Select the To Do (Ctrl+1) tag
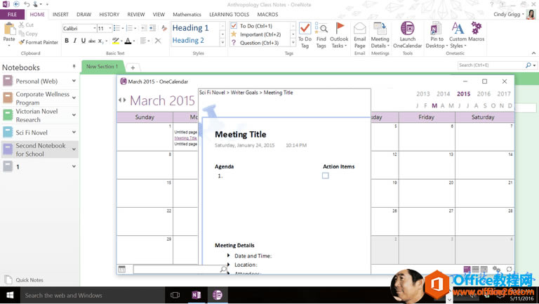This screenshot has height=304, width=539. 256,26
